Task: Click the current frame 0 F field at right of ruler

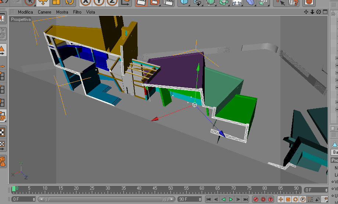Action: [x=316, y=190]
